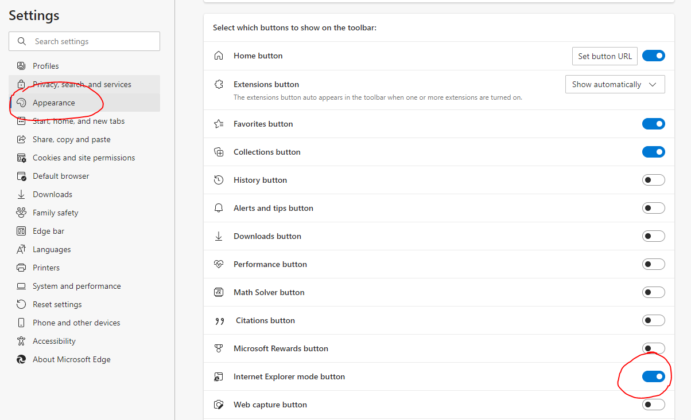Enable the Math Solver button toggle

654,292
